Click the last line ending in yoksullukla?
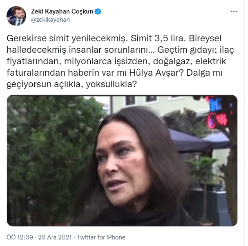The width and height of the screenshot is (248, 246). 71,84
